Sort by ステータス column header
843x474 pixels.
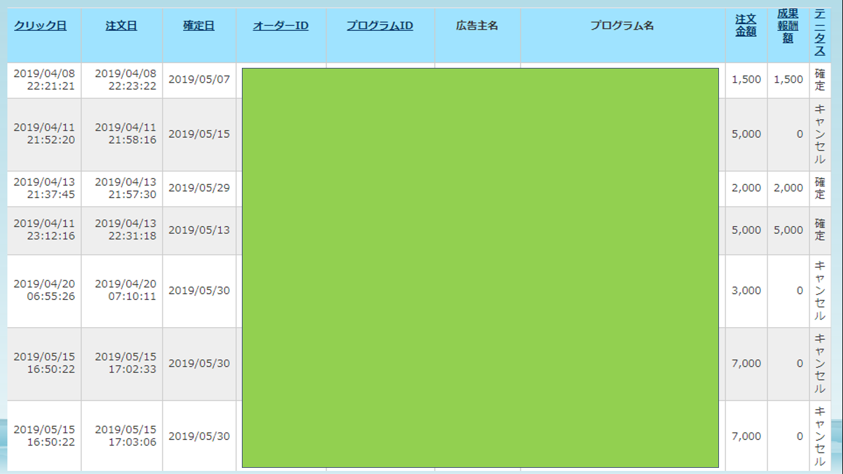point(820,32)
